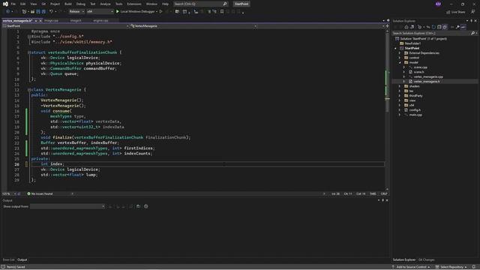Click the CRLF line ending indicator
The width and height of the screenshot is (480, 270).
click(384, 193)
